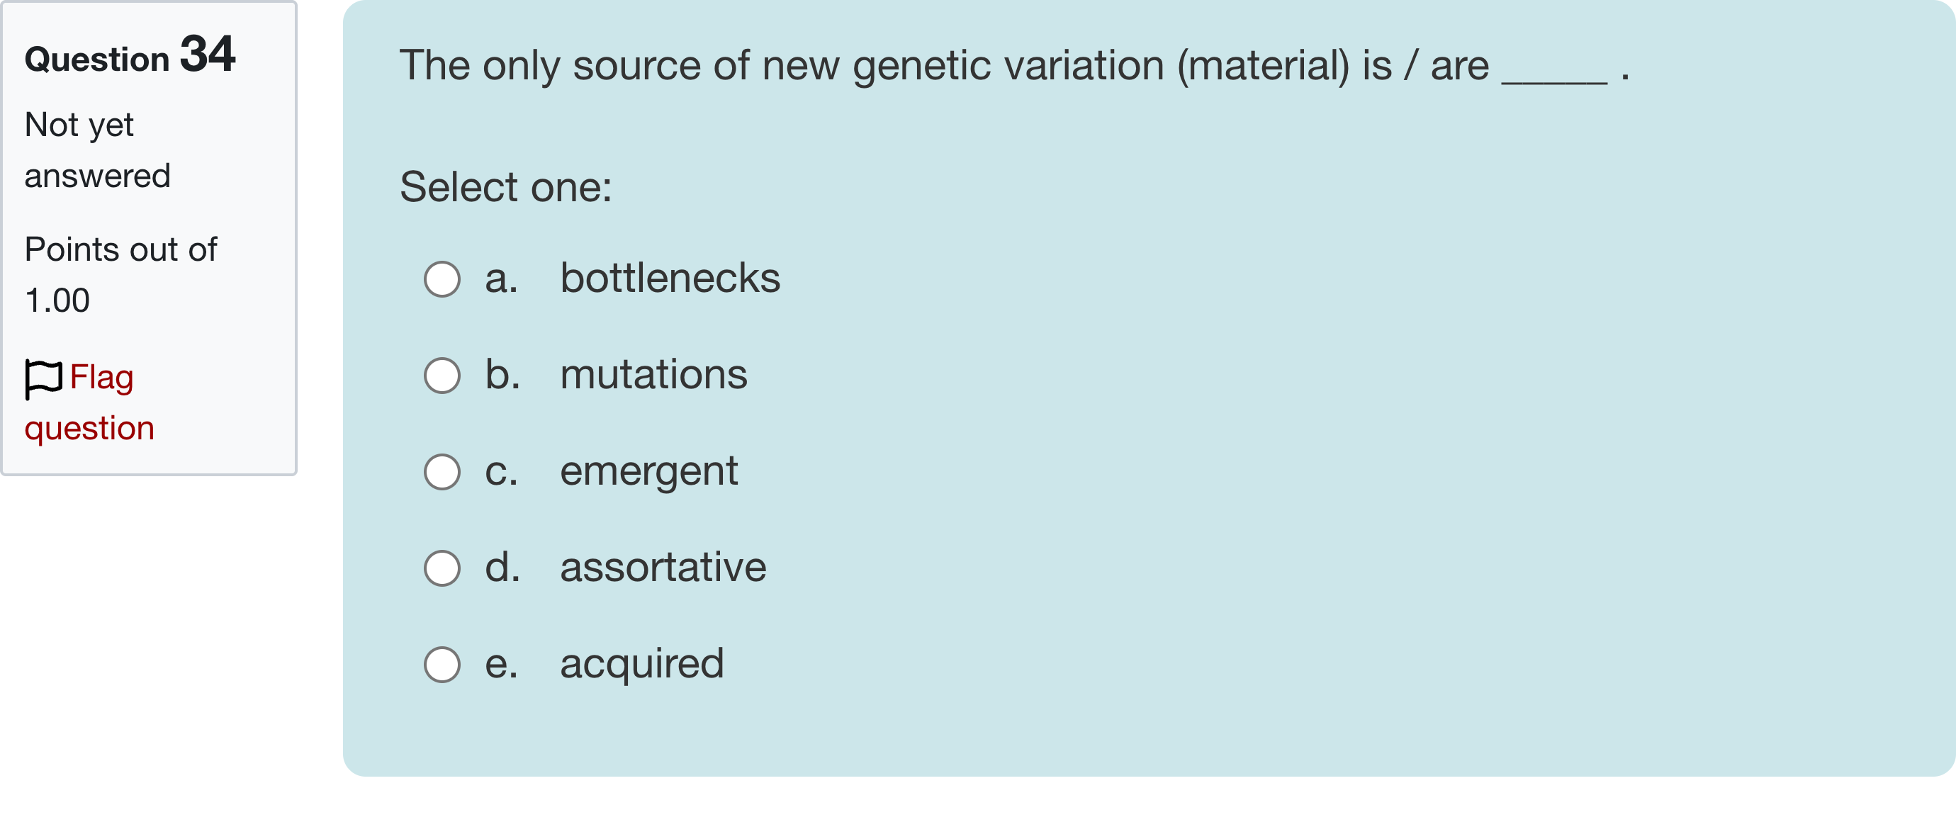The width and height of the screenshot is (1956, 822).
Task: Select the radio button for option b
Action: [442, 376]
